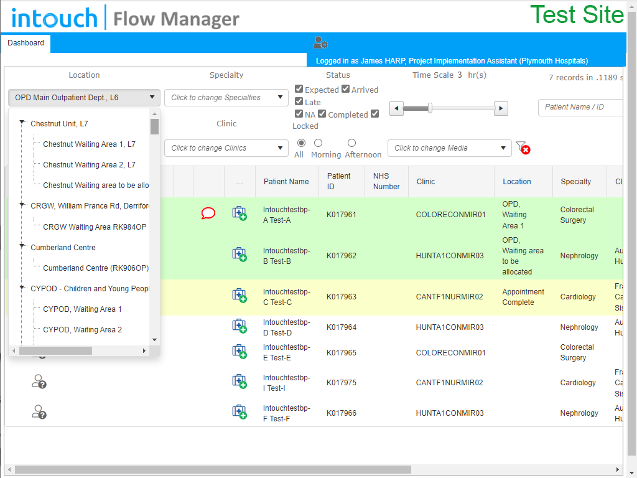Select Chestnut Waiting Area 2, L7
Image resolution: width=637 pixels, height=478 pixels.
pos(89,164)
